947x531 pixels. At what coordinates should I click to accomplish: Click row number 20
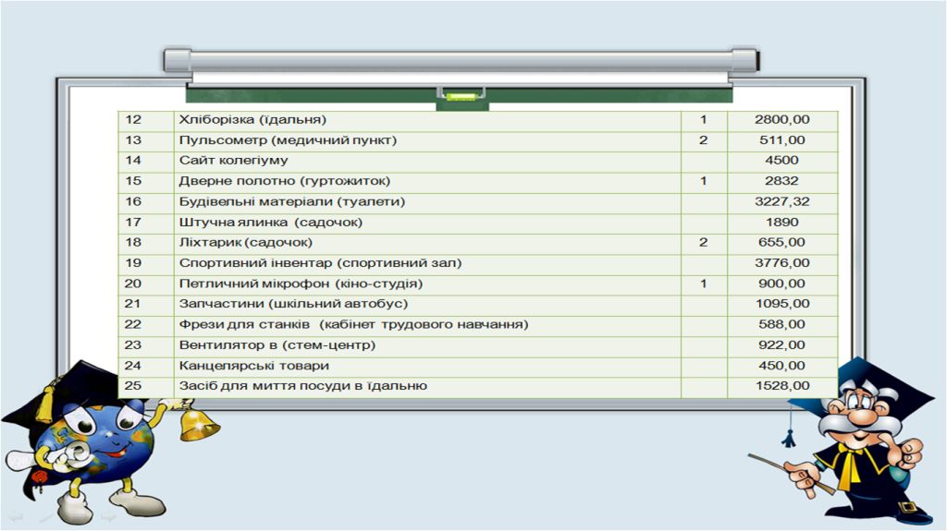(133, 284)
